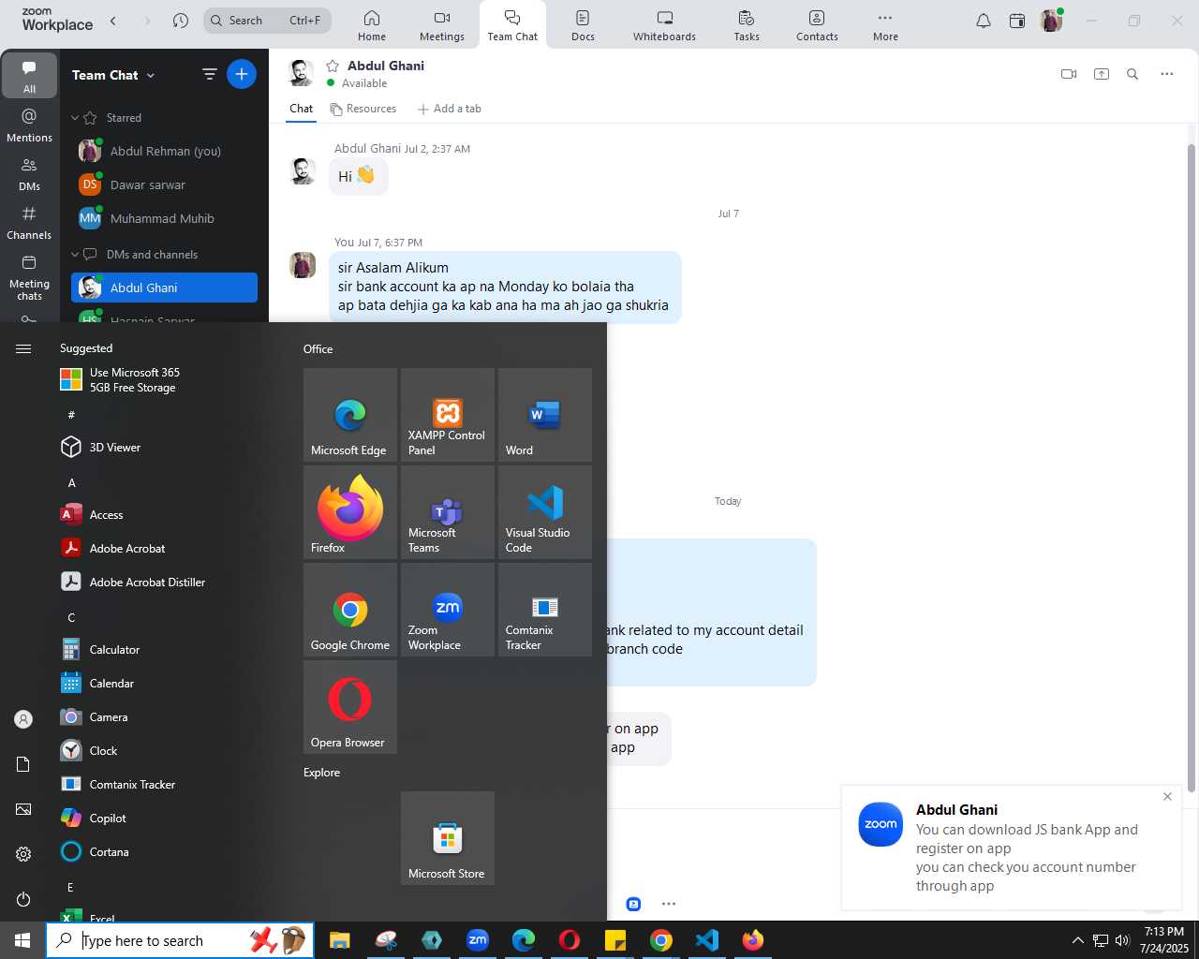Switch to the Resources tab
The width and height of the screenshot is (1199, 959).
363,109
